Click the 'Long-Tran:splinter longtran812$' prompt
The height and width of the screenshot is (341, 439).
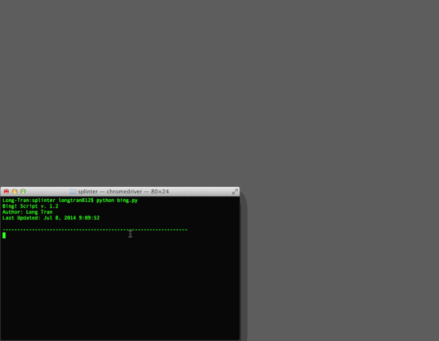(48, 200)
